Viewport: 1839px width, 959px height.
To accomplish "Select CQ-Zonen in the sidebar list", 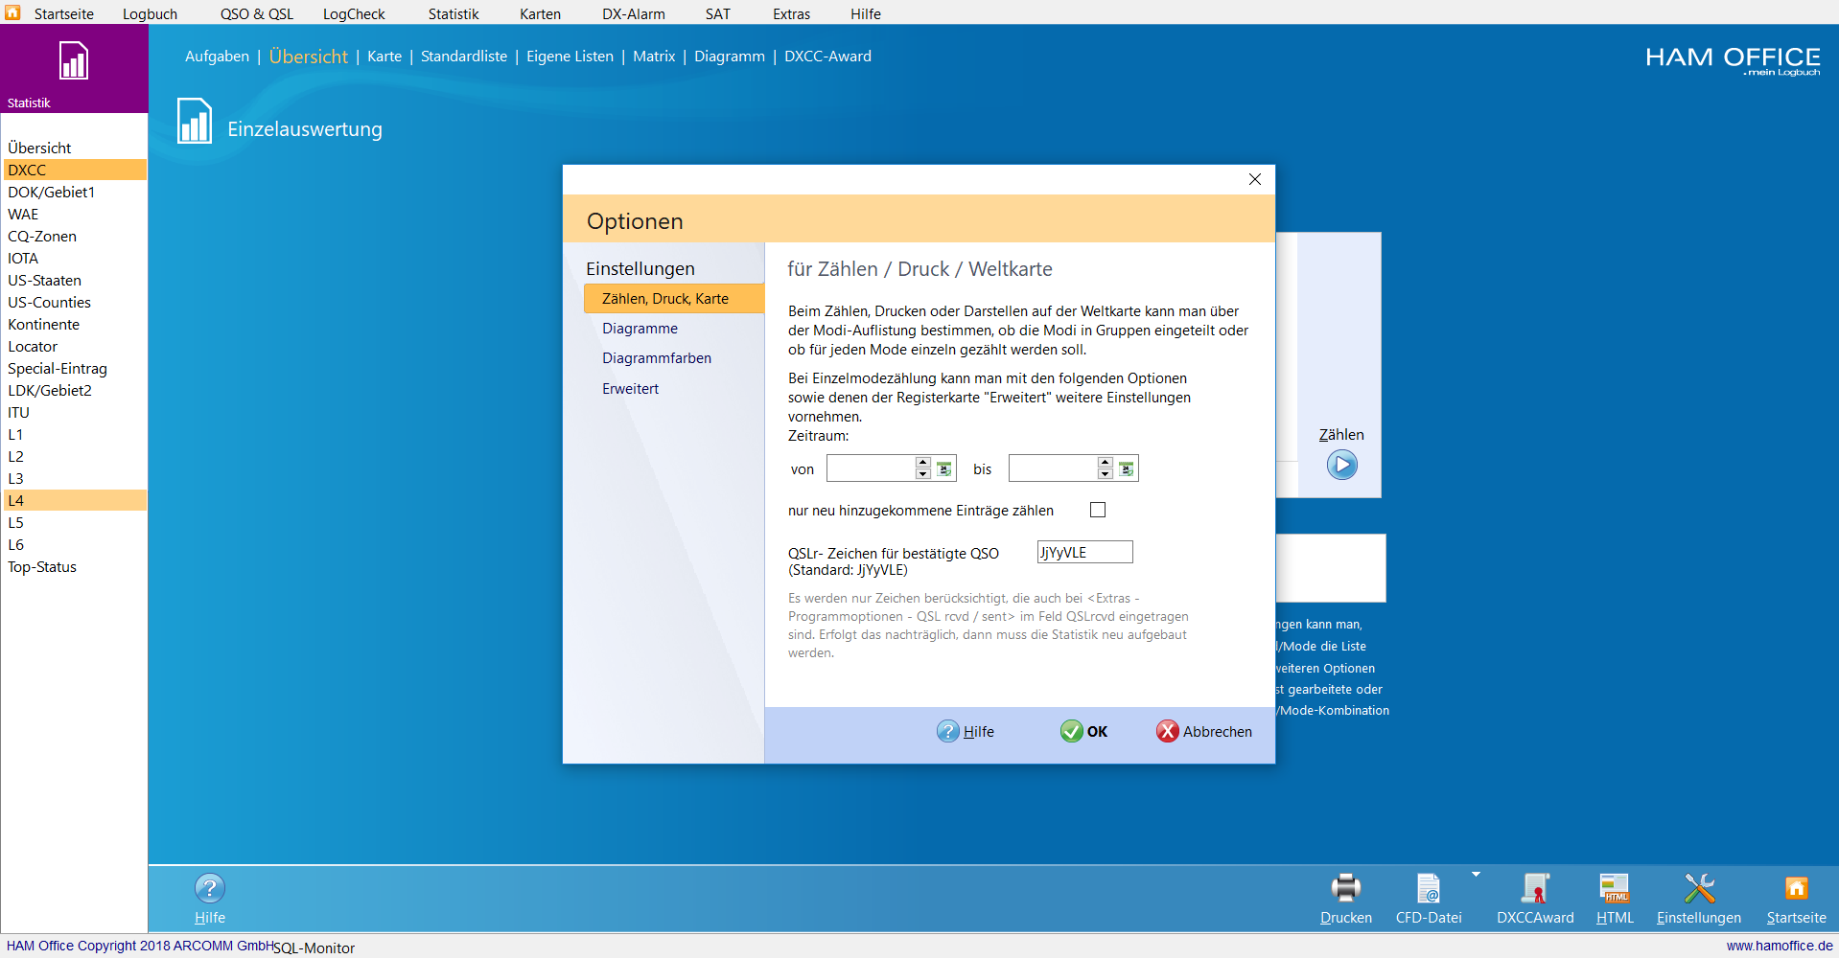I will [x=75, y=236].
